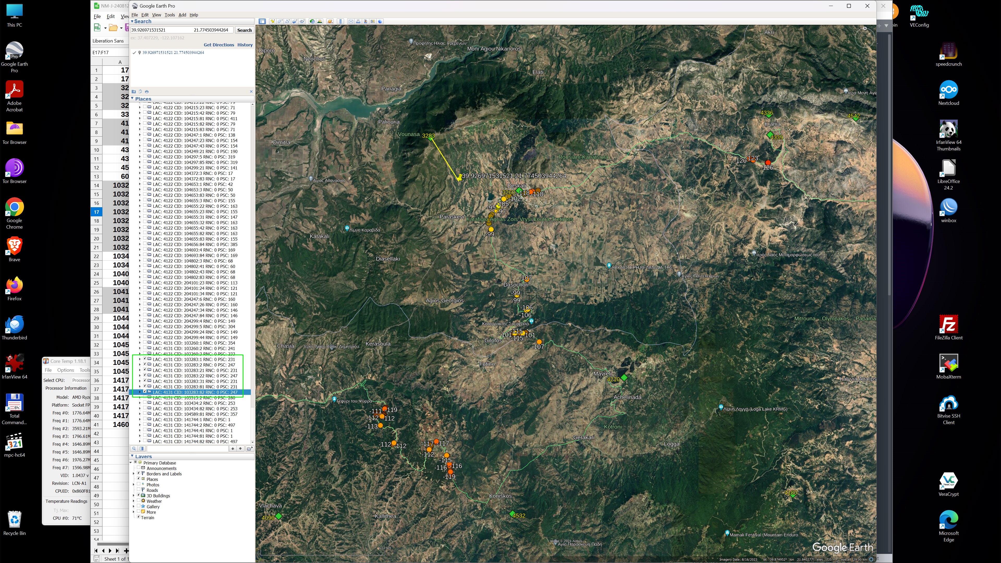Open the search History link
Viewport: 1001px width, 563px height.
coord(245,45)
